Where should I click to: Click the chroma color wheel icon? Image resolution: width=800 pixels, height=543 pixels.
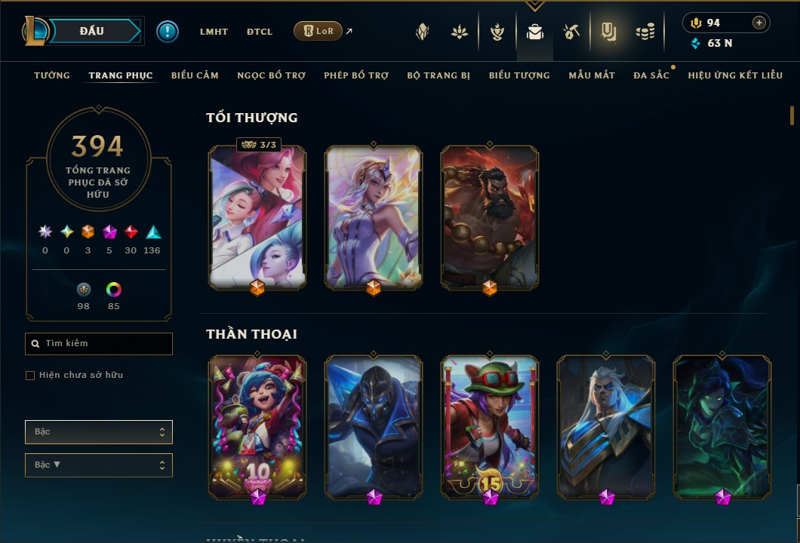[x=113, y=290]
